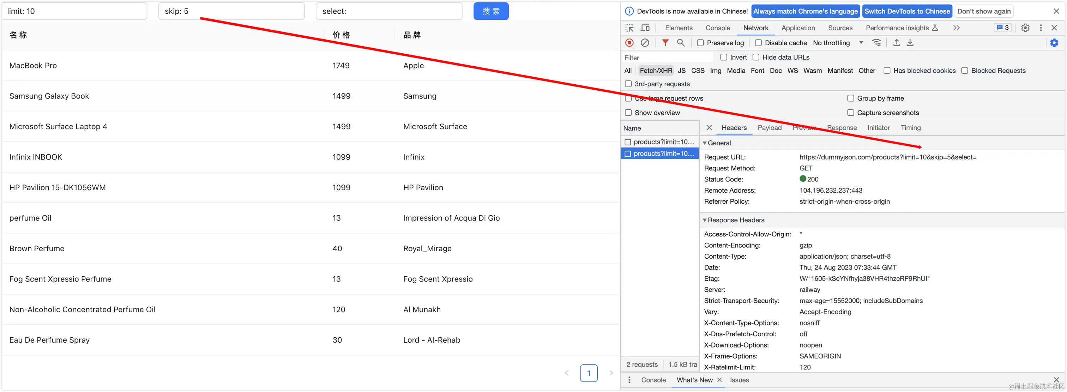This screenshot has height=392, width=1067.
Task: Click the blue search button
Action: coord(491,11)
